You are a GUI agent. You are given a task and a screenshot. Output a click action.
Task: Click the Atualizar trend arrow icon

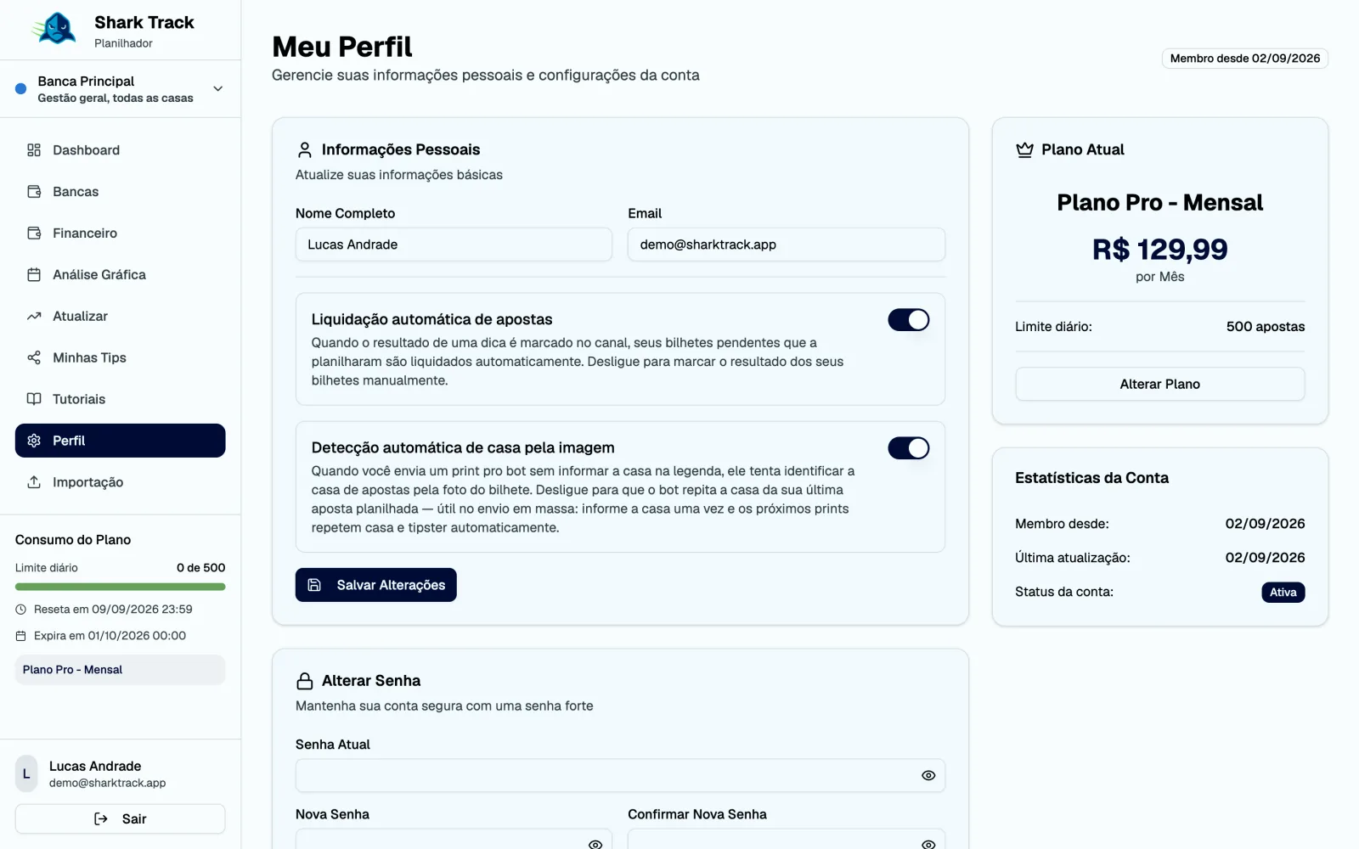pyautogui.click(x=34, y=317)
